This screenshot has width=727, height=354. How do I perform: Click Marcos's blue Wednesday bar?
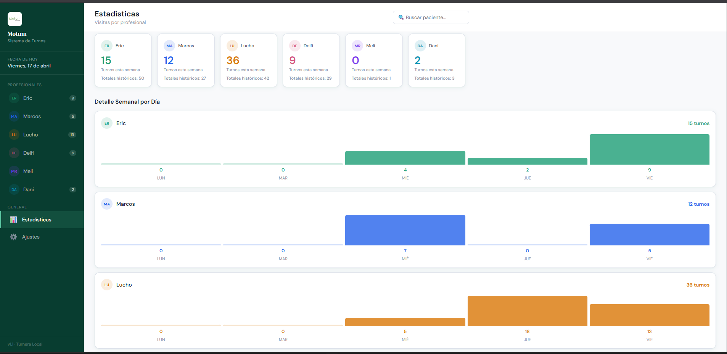pos(405,230)
